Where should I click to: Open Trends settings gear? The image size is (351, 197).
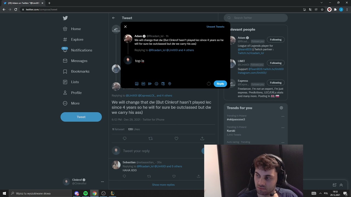[281, 108]
